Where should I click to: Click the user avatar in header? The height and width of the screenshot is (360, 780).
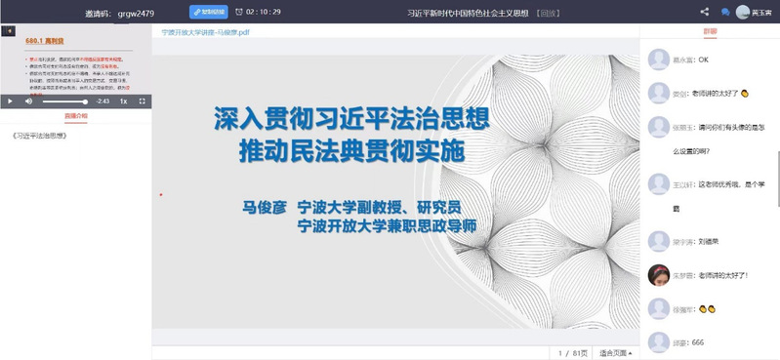coord(743,12)
